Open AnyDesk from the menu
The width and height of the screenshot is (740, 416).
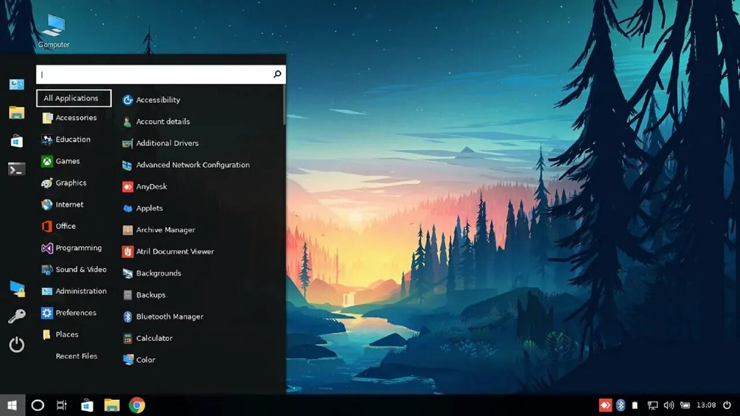coord(151,186)
